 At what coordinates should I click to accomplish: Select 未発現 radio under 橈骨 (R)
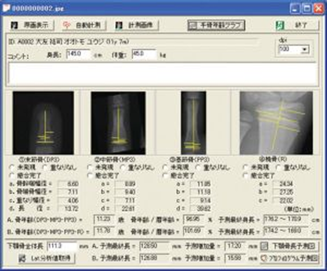tap(246, 166)
